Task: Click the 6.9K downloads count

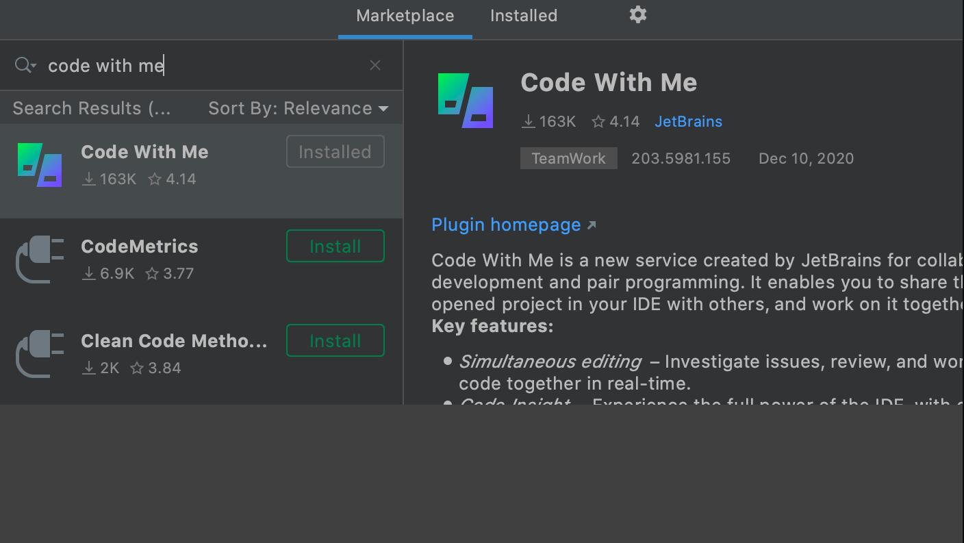Action: point(108,273)
